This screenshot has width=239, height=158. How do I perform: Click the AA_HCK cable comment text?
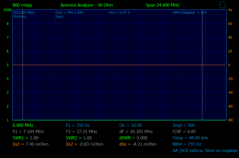205,151
